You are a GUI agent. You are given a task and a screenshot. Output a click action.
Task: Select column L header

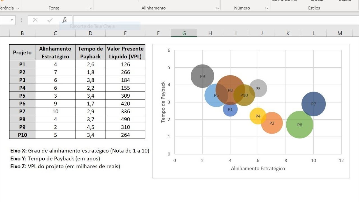point(314,33)
